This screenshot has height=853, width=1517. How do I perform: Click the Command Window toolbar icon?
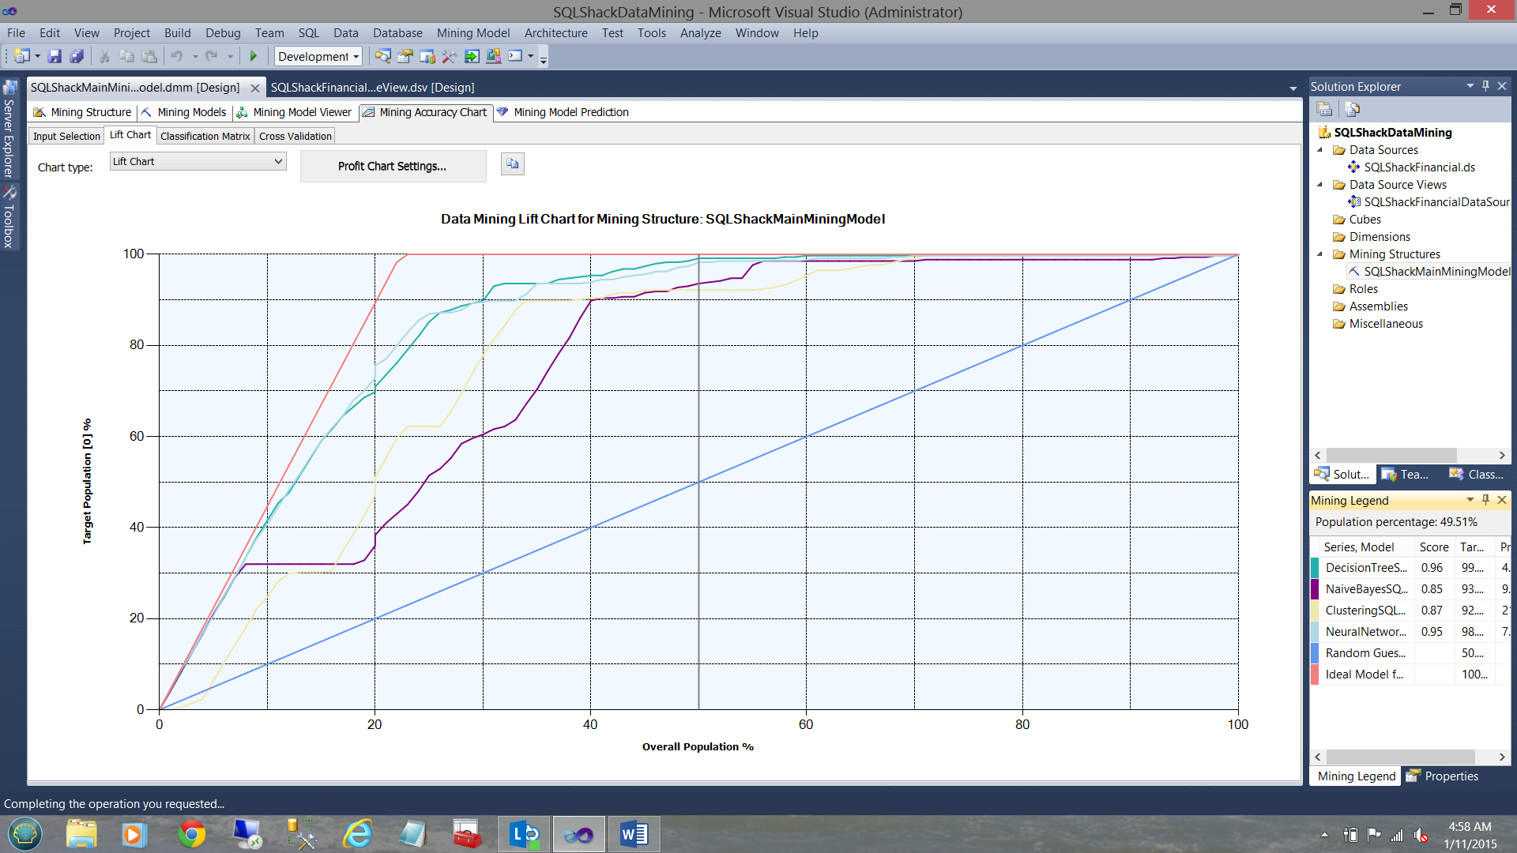coord(516,56)
